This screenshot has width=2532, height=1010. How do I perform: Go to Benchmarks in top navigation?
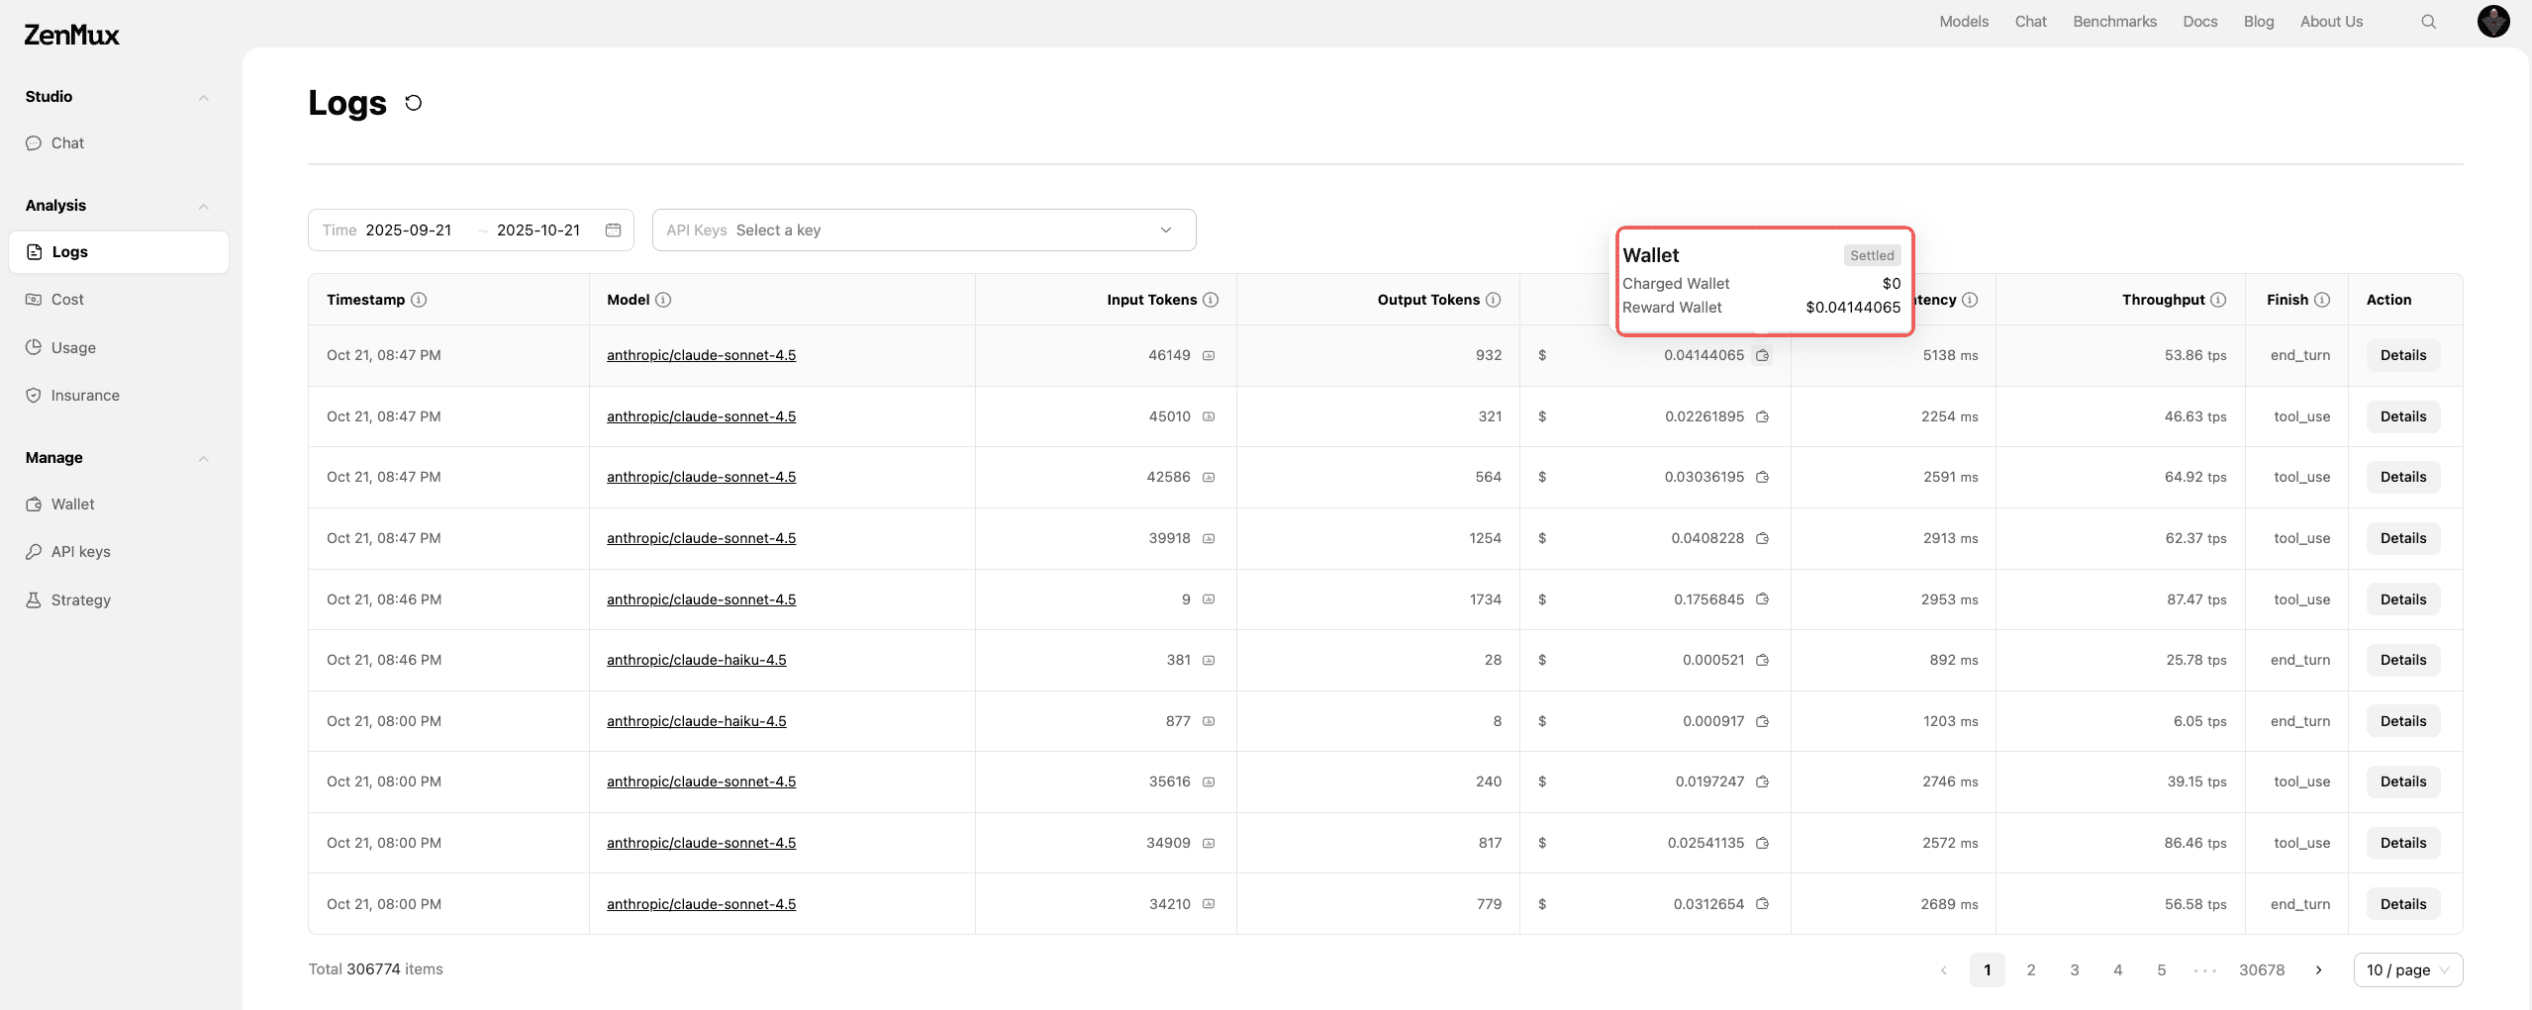[2114, 22]
